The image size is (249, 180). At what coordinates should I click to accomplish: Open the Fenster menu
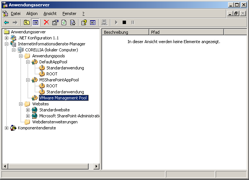[70, 14]
